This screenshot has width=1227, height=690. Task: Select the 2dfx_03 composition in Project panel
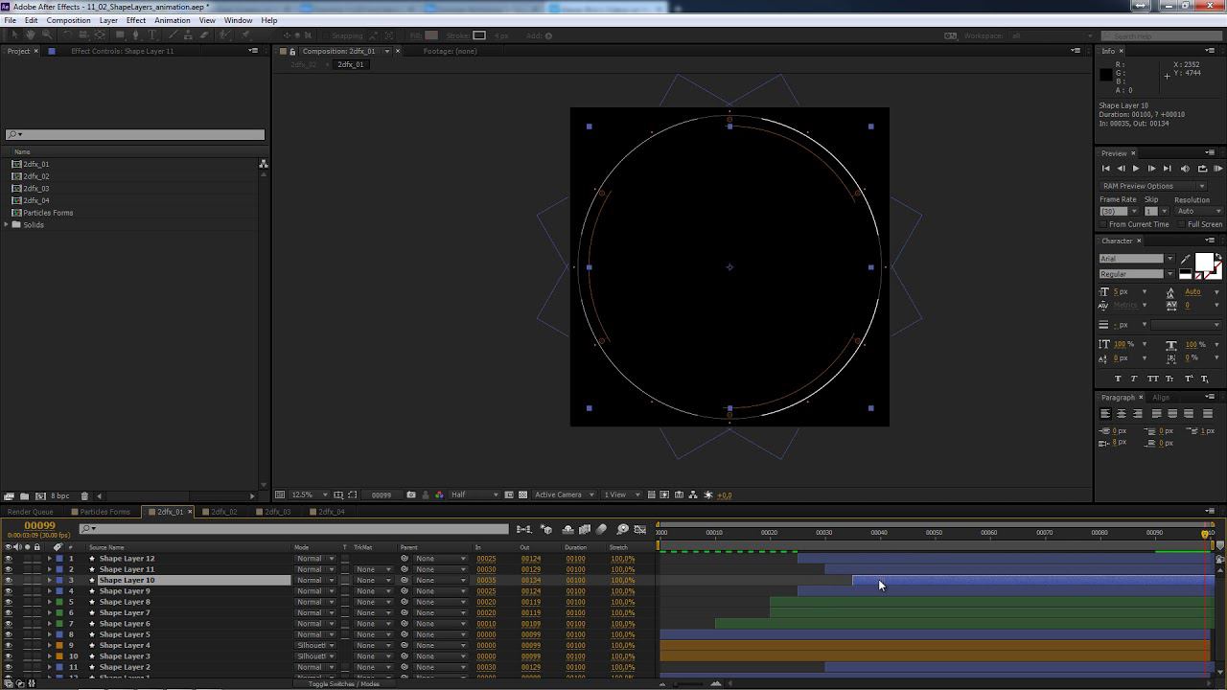coord(35,189)
